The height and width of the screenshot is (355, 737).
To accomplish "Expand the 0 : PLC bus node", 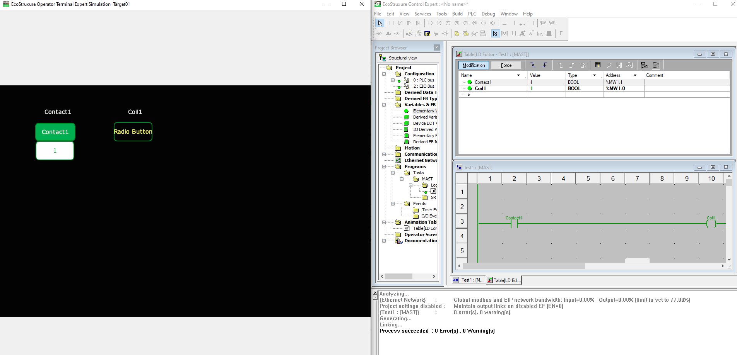I will [x=393, y=80].
